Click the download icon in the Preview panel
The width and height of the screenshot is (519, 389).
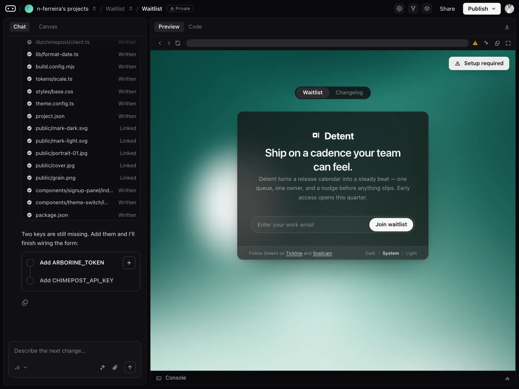507,27
